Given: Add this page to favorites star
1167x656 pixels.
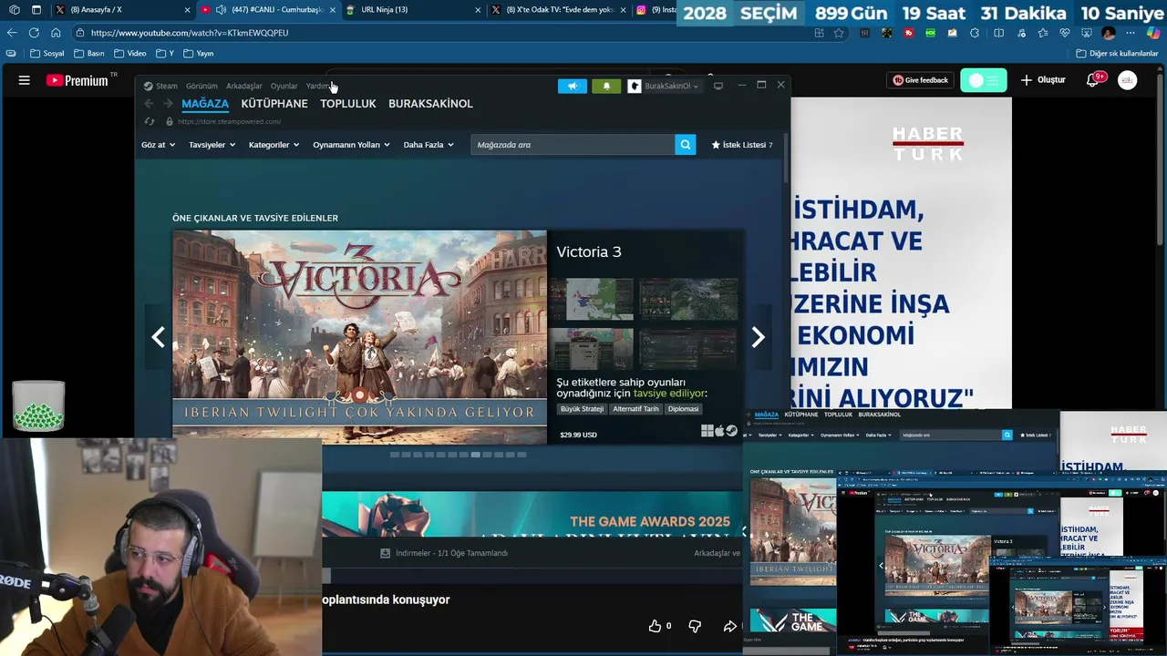Looking at the screenshot, I should click(x=839, y=33).
